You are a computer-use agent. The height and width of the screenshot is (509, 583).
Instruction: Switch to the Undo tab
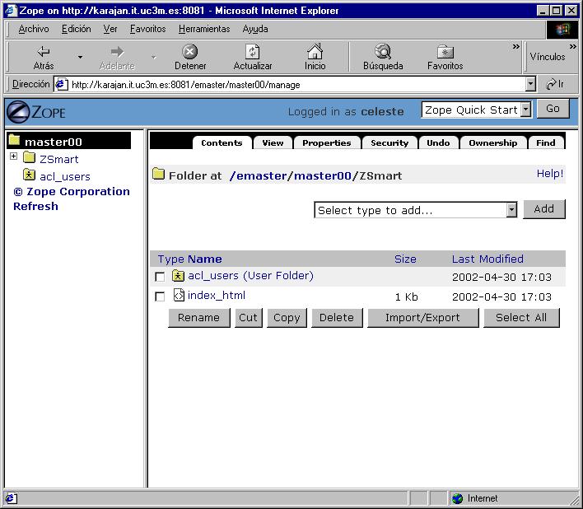438,142
